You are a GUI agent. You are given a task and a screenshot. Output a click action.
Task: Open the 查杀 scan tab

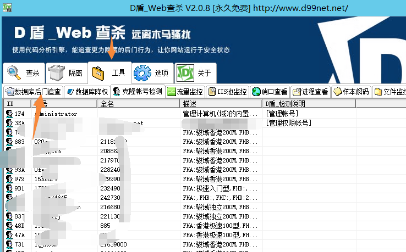pos(24,73)
